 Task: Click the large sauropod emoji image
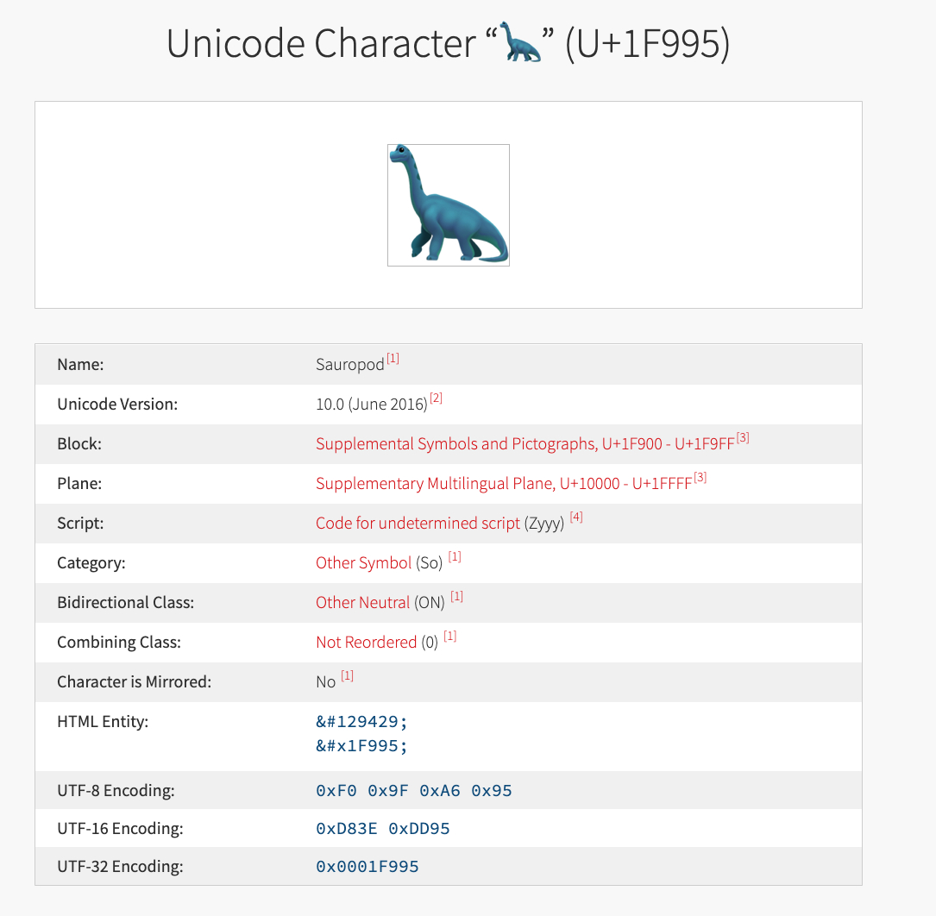449,205
